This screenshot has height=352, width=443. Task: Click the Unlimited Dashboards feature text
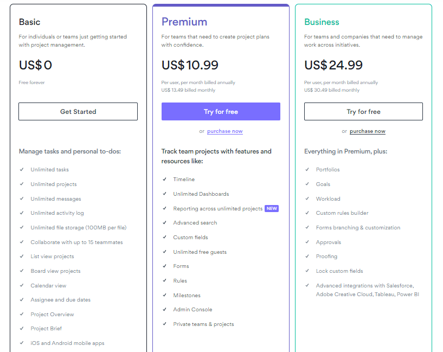pyautogui.click(x=201, y=194)
